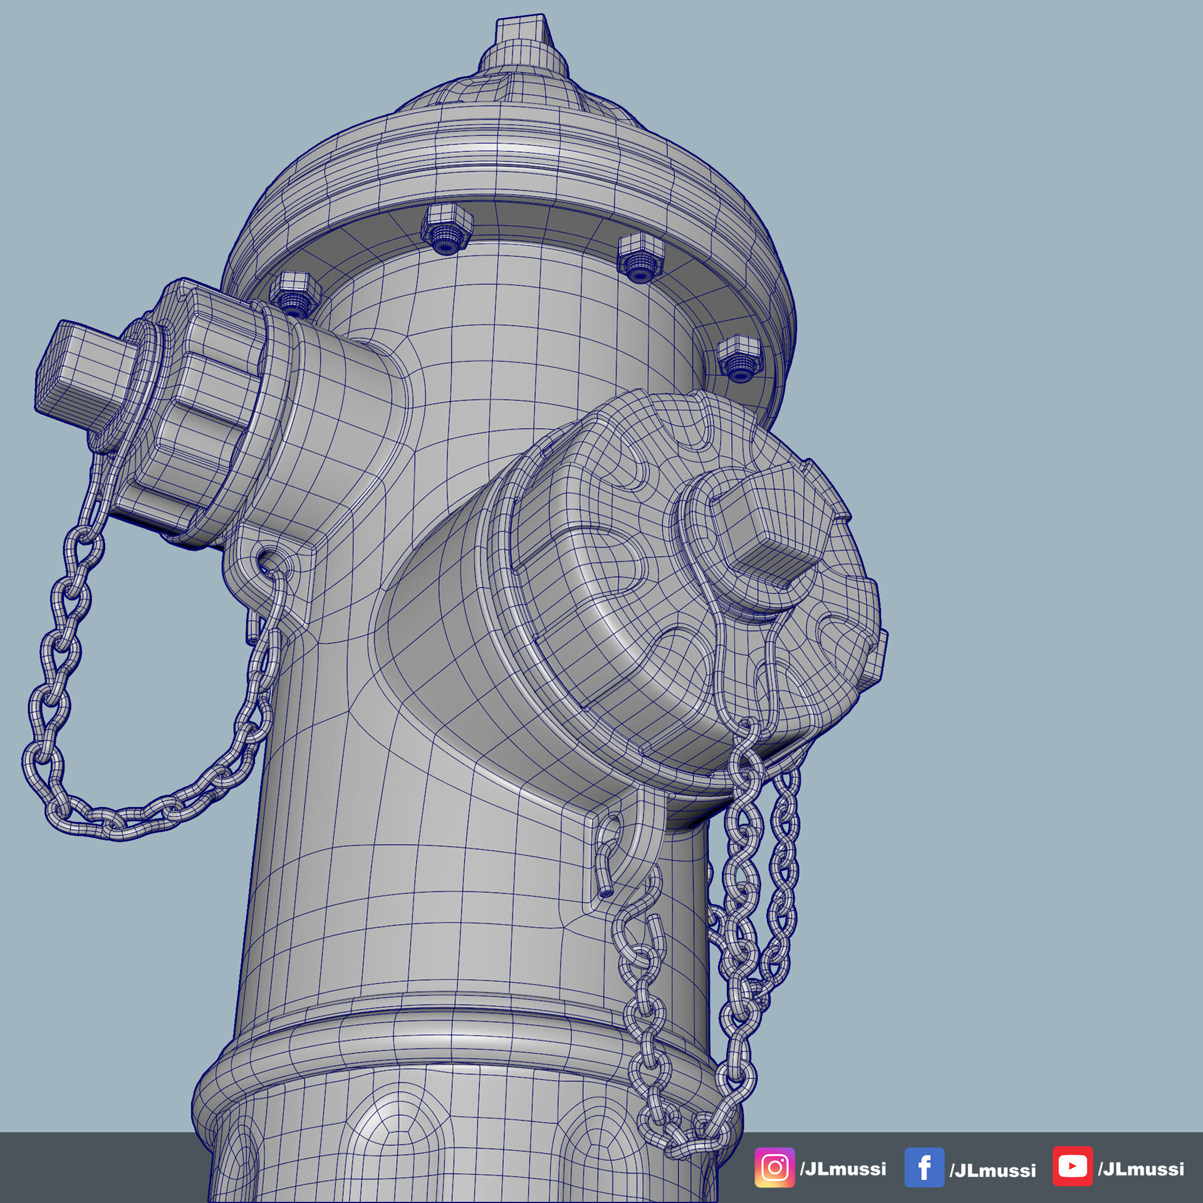Click the Instagram logo icon

[774, 1167]
